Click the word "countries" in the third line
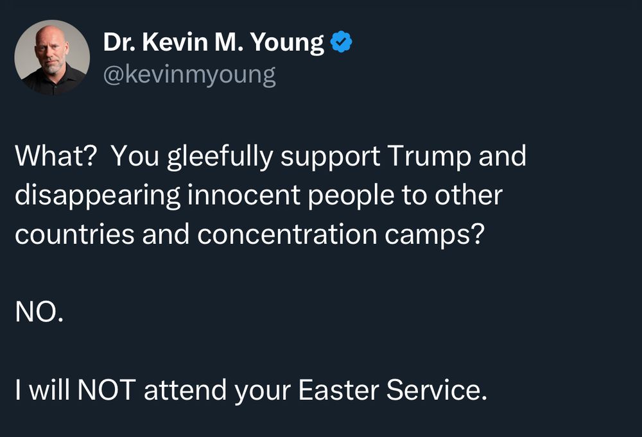 tap(75, 234)
